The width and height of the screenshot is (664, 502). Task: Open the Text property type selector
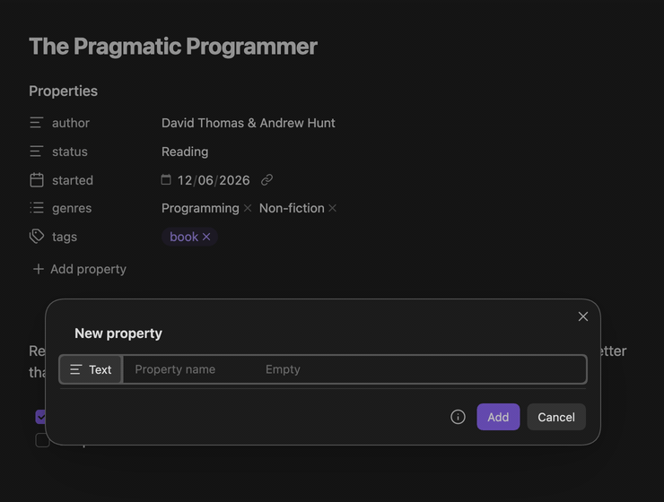point(91,369)
